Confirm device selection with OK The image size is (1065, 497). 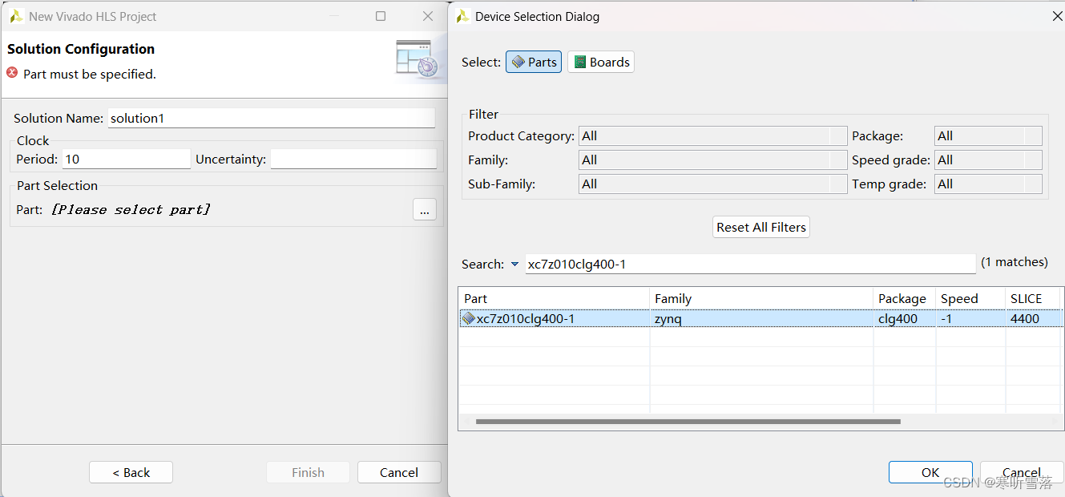930,472
